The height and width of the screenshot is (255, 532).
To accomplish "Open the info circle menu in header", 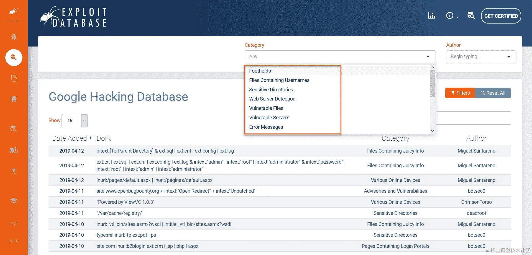I will click(x=452, y=16).
